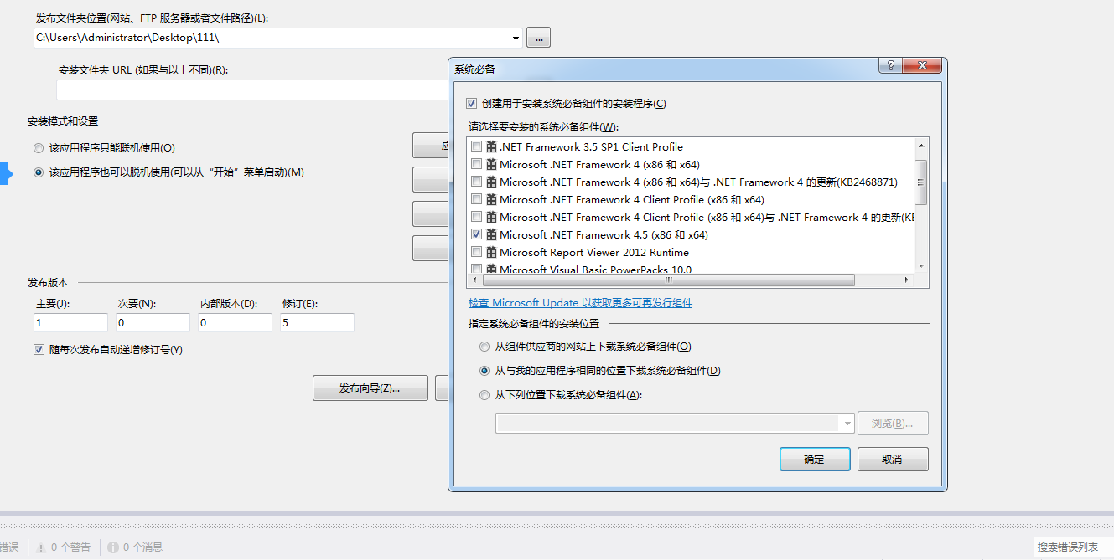Uncheck Microsoft .NET Framework 4.5 (x86 和 x64)

(476, 234)
